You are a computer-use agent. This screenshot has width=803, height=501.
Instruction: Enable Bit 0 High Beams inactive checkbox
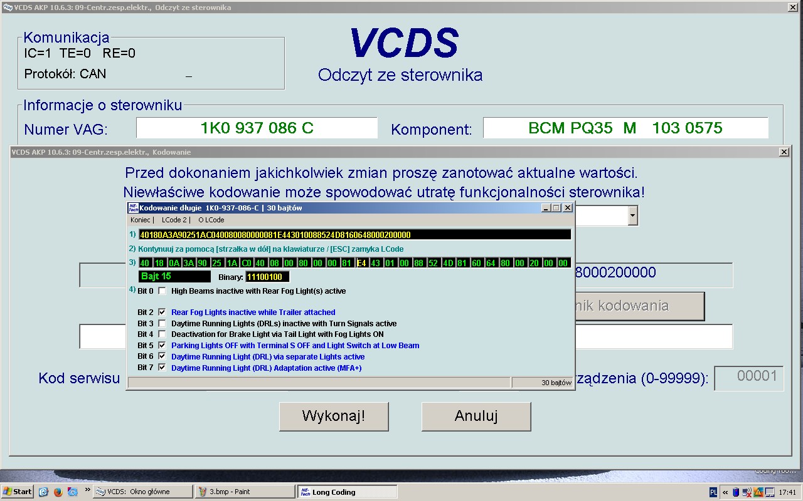click(162, 291)
